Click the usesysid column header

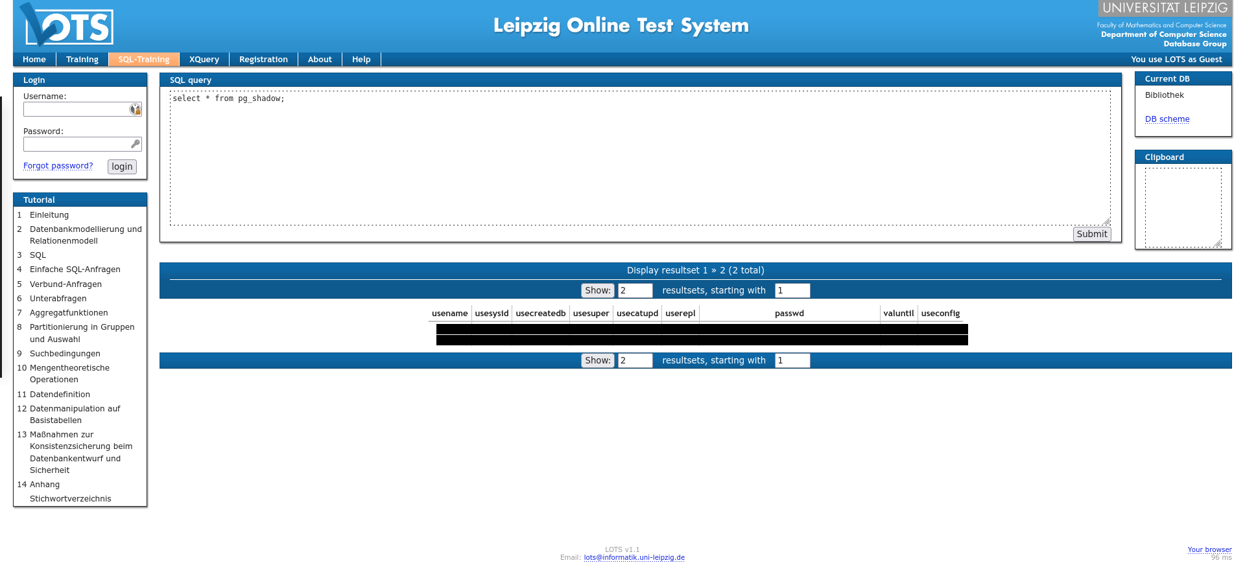point(492,314)
